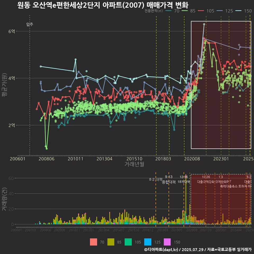Click the 전용면적(㎡) legend label at top
This screenshot has width=254, height=254.
coord(153,11)
